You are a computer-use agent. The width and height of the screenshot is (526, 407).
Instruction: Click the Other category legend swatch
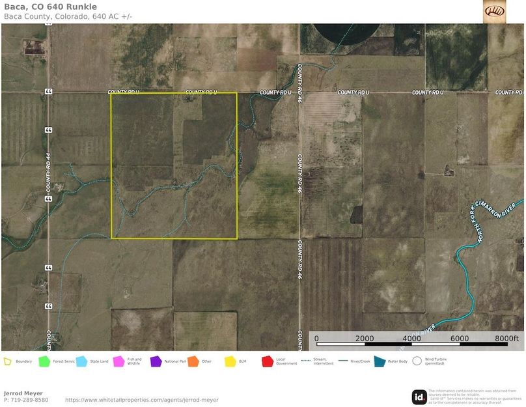(193, 362)
